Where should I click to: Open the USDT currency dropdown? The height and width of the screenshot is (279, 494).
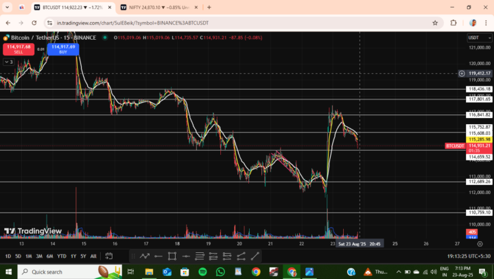click(x=479, y=38)
